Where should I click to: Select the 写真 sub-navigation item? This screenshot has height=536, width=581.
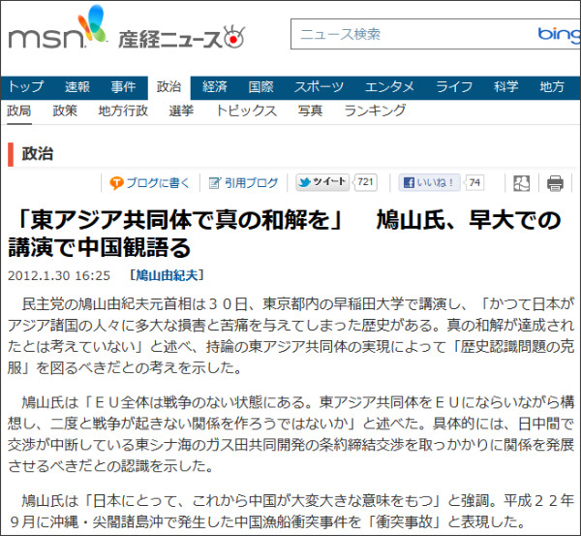(x=310, y=110)
